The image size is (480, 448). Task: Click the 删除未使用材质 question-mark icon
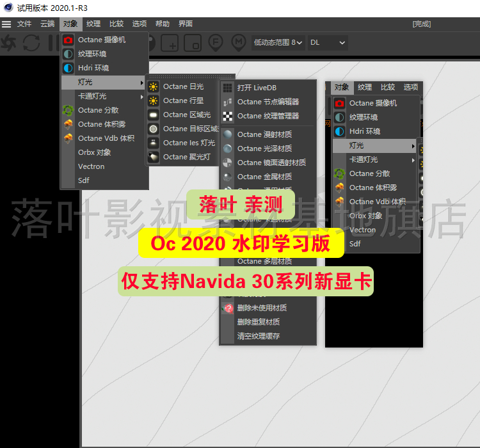click(227, 308)
